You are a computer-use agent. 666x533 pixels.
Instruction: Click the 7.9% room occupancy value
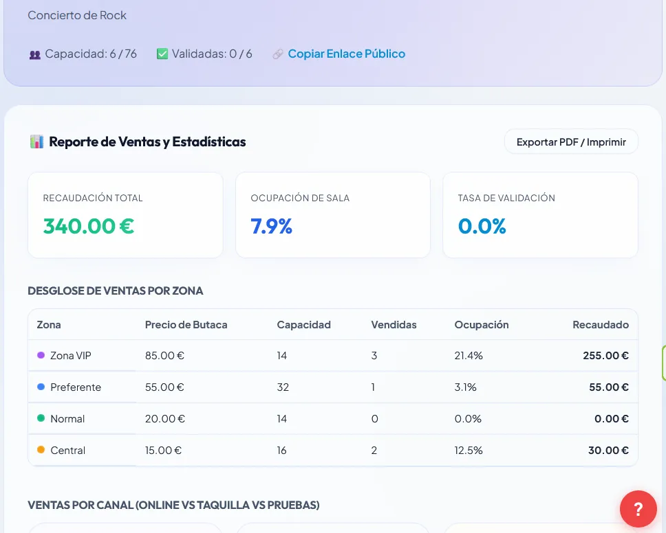[x=271, y=225]
